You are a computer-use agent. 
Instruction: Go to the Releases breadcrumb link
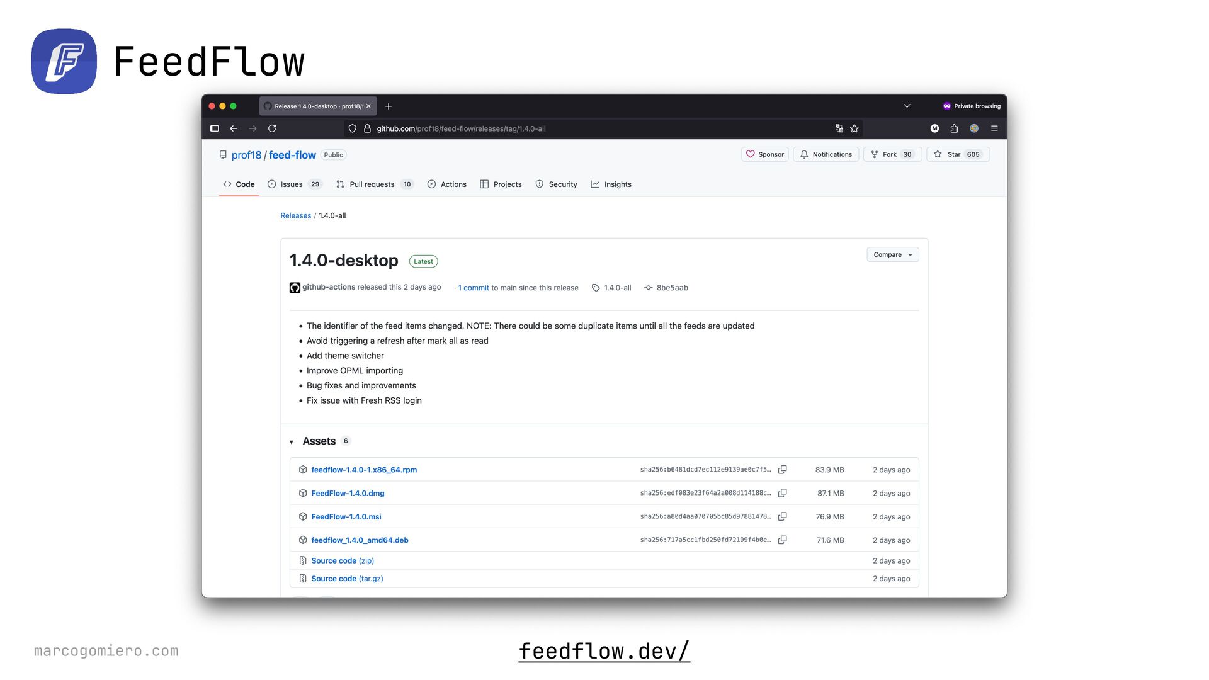(x=296, y=215)
